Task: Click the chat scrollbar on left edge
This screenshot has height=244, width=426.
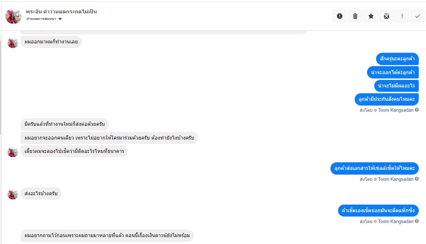Action: 1,87
